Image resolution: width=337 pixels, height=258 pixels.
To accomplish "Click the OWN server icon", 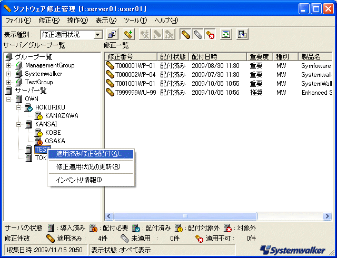I will click(19, 99).
